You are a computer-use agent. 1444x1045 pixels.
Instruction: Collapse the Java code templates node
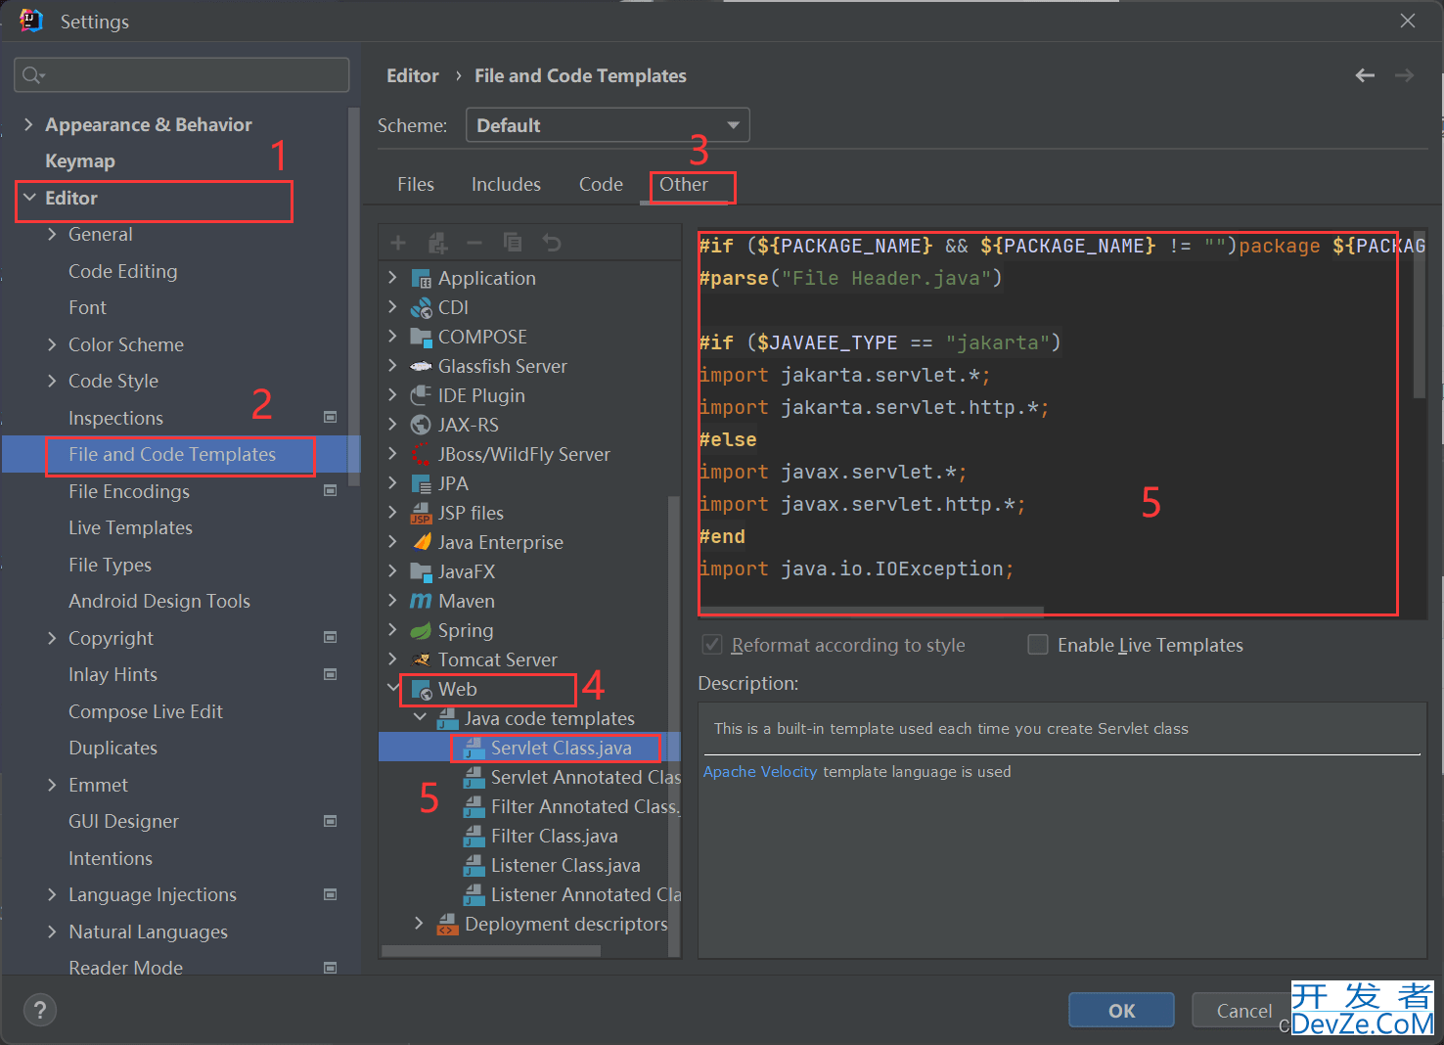[x=420, y=718]
